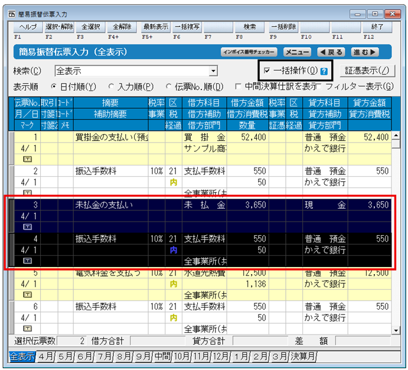The image size is (408, 370).
Task: Click 1,136 debit tax in slip 5
Action: (x=248, y=284)
